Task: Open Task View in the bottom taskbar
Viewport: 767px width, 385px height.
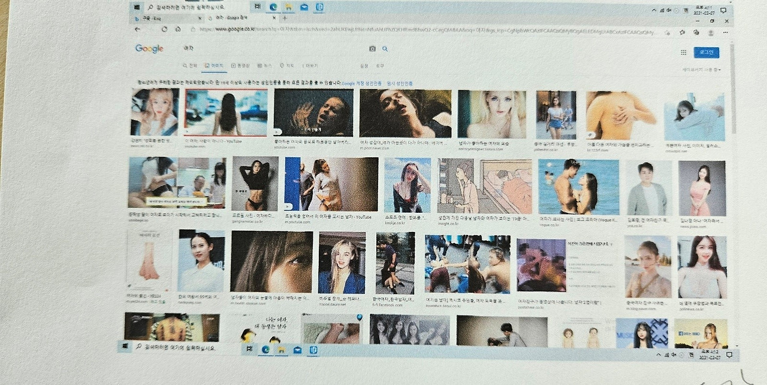Action: tap(249, 349)
